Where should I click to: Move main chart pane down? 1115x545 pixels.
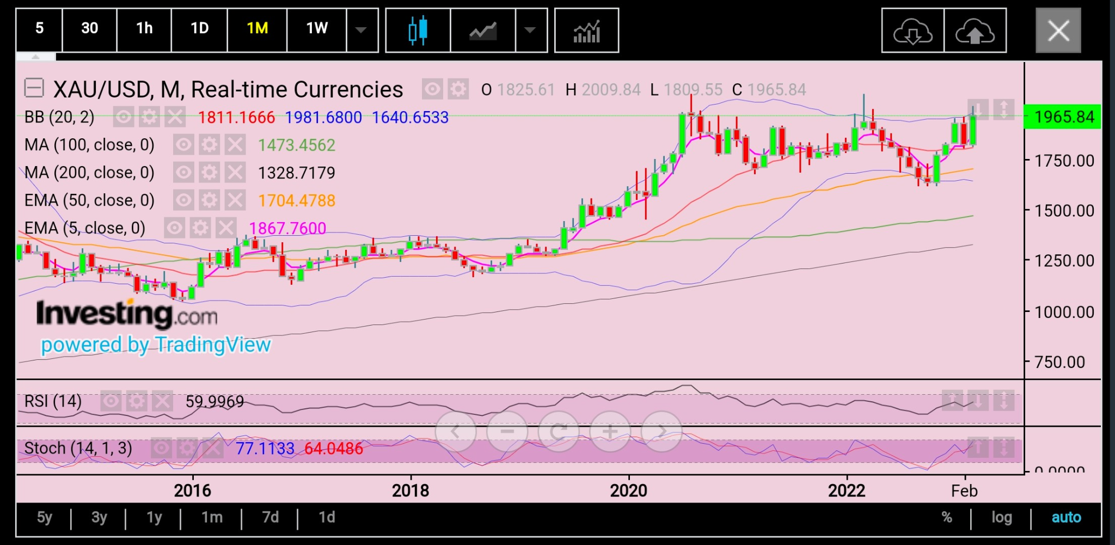[x=978, y=109]
